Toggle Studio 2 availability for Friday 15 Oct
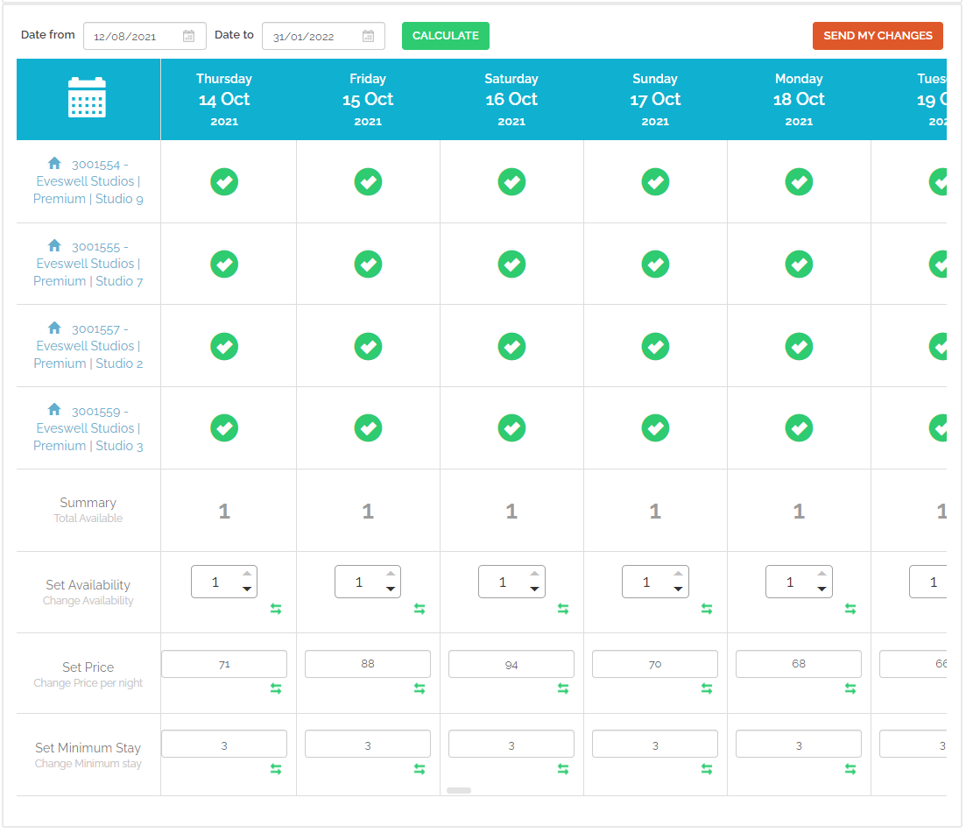Image resolution: width=966 pixels, height=833 pixels. pos(368,346)
